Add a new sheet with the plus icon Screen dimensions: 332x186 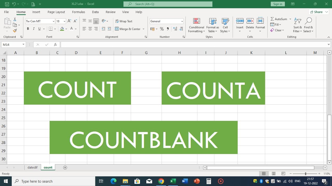(65, 168)
